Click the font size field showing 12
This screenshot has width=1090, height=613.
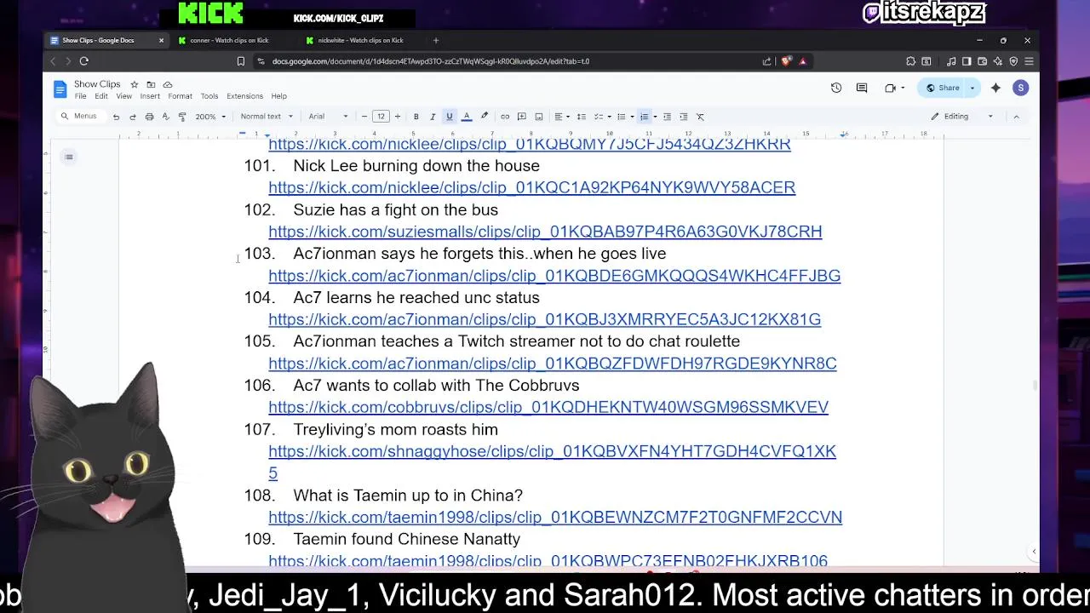point(381,117)
